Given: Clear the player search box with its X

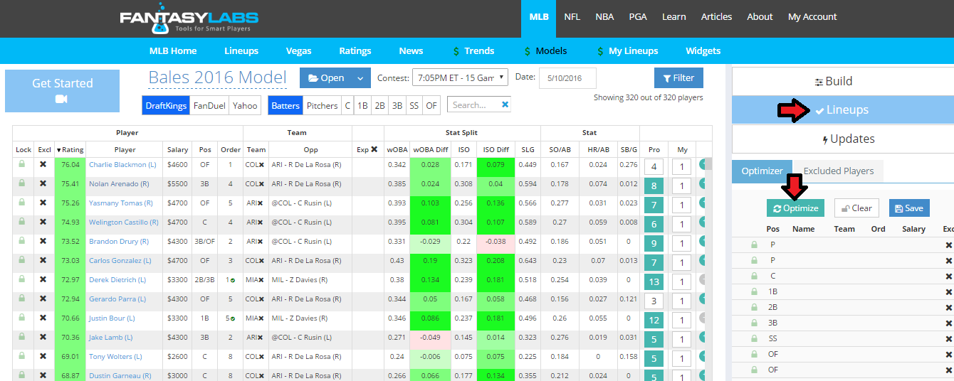Looking at the screenshot, I should [505, 104].
